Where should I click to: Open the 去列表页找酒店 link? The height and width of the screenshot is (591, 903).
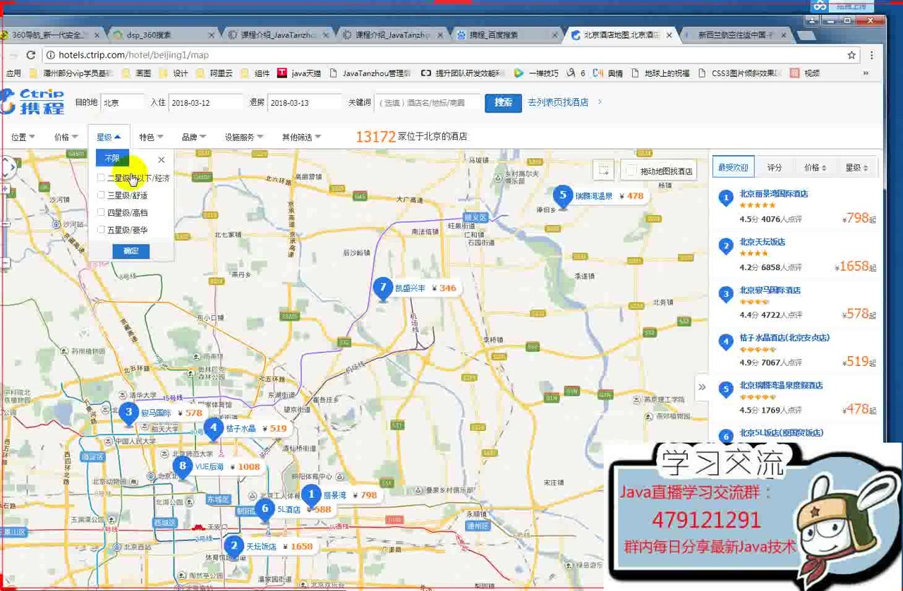(558, 102)
